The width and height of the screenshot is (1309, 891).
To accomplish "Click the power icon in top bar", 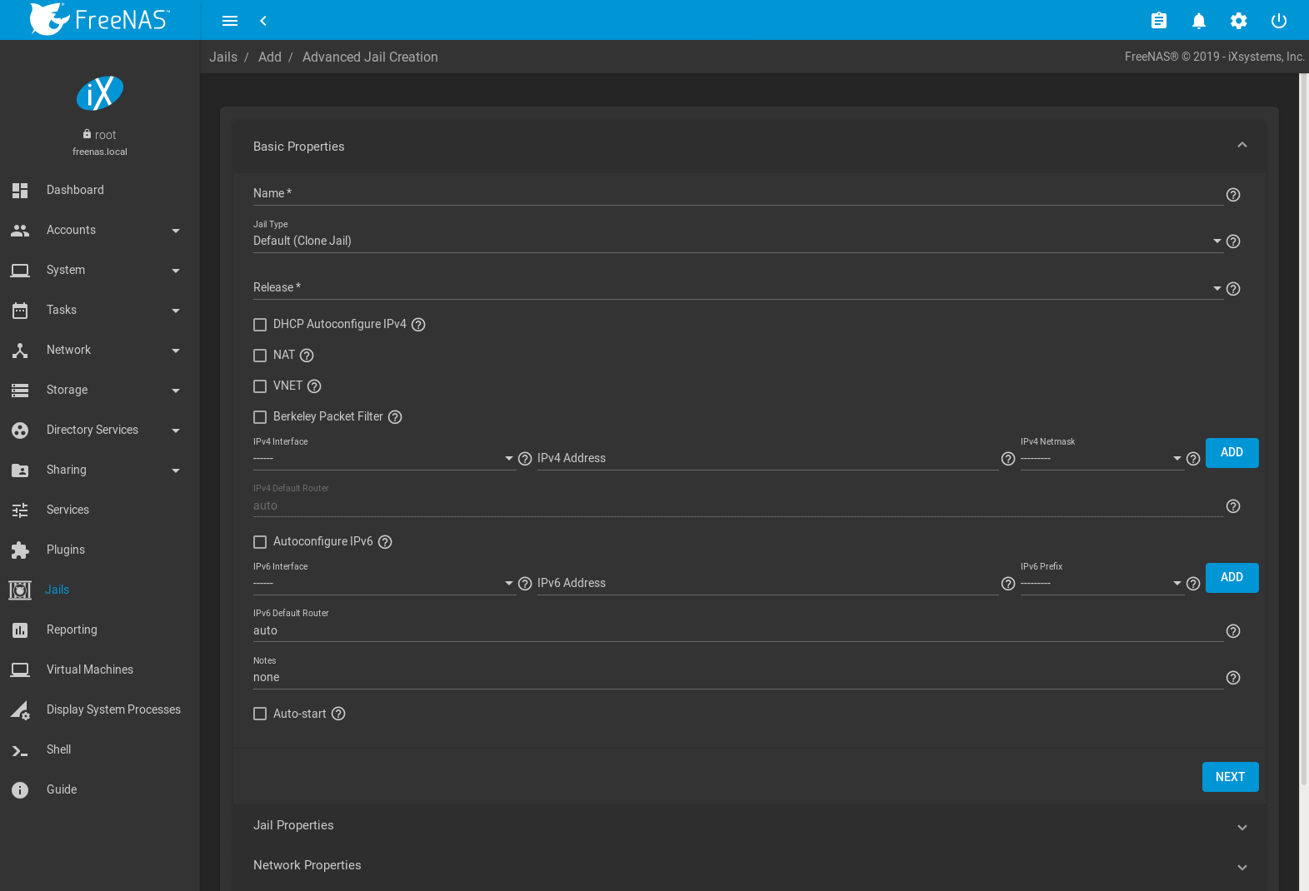I will (1278, 21).
